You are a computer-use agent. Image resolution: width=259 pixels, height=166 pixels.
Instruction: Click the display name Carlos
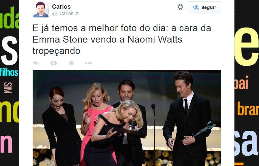click(61, 7)
